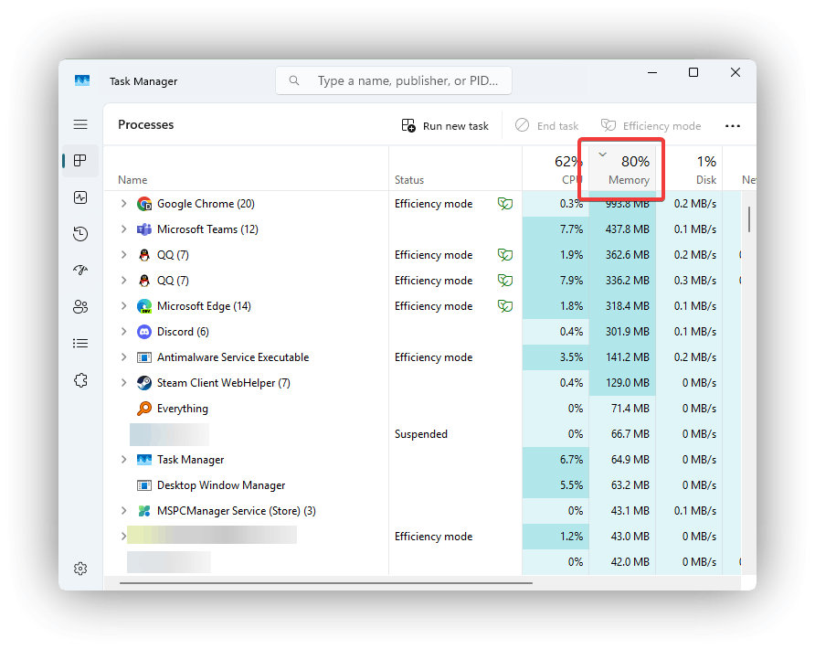The image size is (815, 649).
Task: Expand the MSPCManager Service (Store) (3) group
Action: tap(123, 510)
